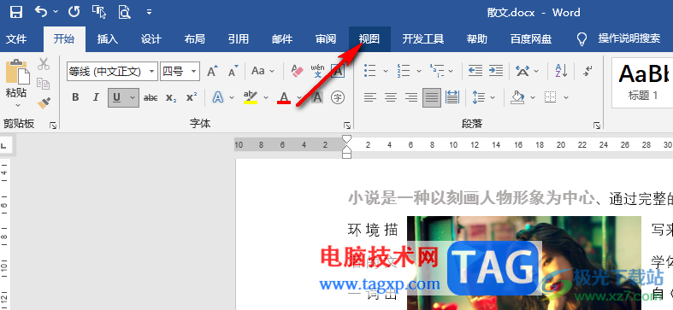Open the undo history dropdown arrow
This screenshot has height=310, width=673.
pos(56,12)
